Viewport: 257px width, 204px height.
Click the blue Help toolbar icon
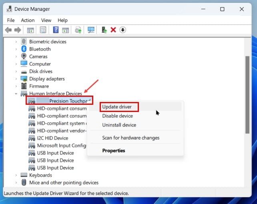pyautogui.click(x=56, y=30)
